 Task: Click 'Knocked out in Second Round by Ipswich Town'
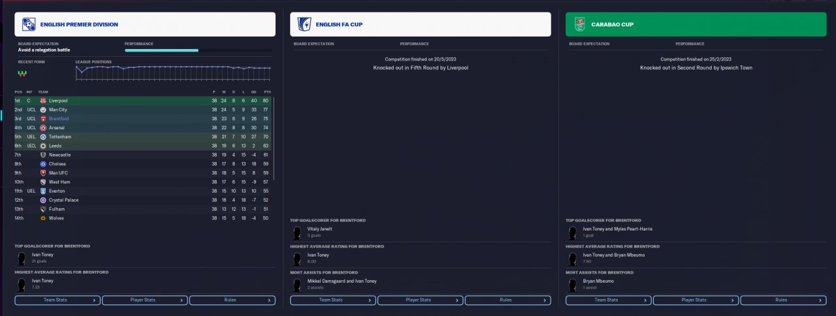696,67
